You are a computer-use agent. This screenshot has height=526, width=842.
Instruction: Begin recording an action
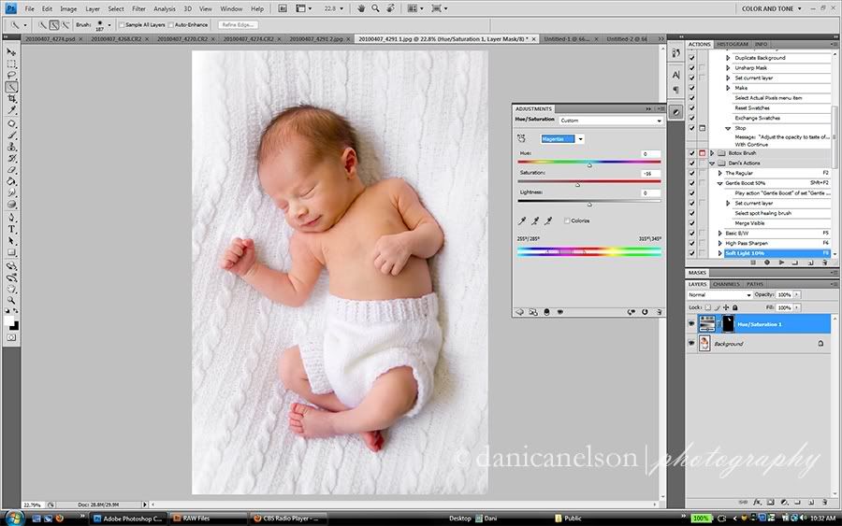[x=767, y=263]
